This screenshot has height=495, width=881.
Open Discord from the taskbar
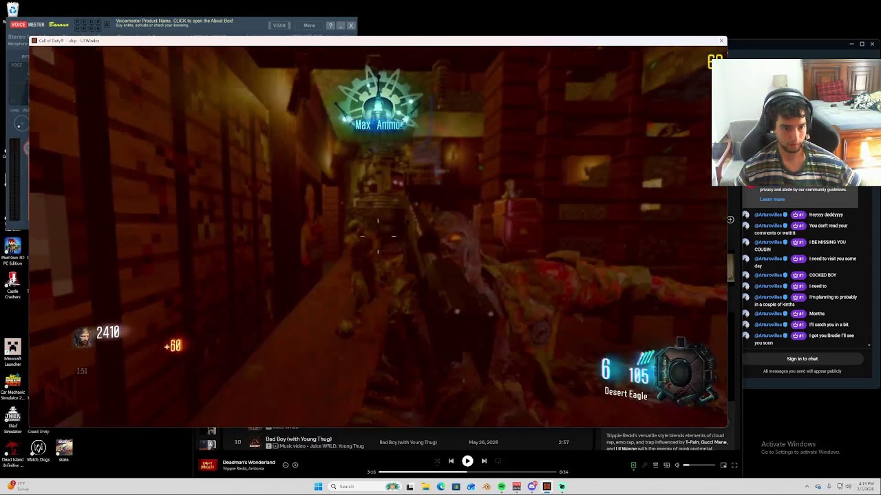pos(531,487)
